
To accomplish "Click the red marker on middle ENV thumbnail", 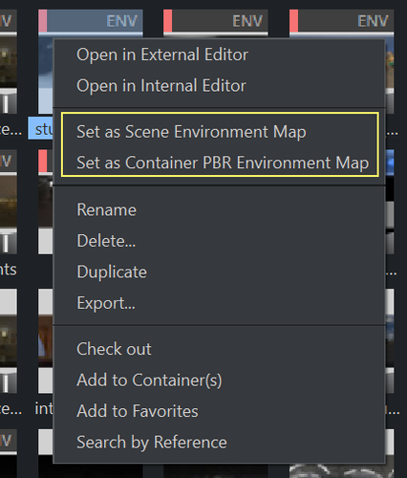I will click(168, 21).
